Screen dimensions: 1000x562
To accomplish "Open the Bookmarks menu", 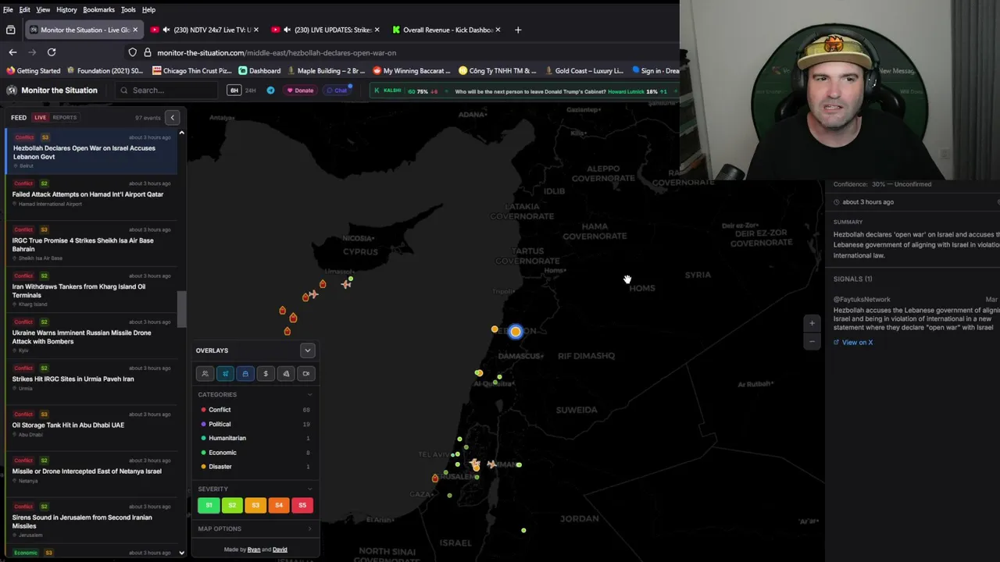I will click(99, 9).
